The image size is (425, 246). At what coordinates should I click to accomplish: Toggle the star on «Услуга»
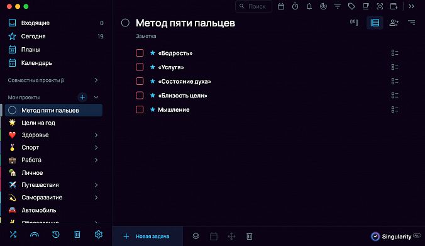tap(153, 67)
